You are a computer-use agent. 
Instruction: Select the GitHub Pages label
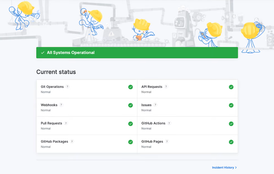point(152,142)
